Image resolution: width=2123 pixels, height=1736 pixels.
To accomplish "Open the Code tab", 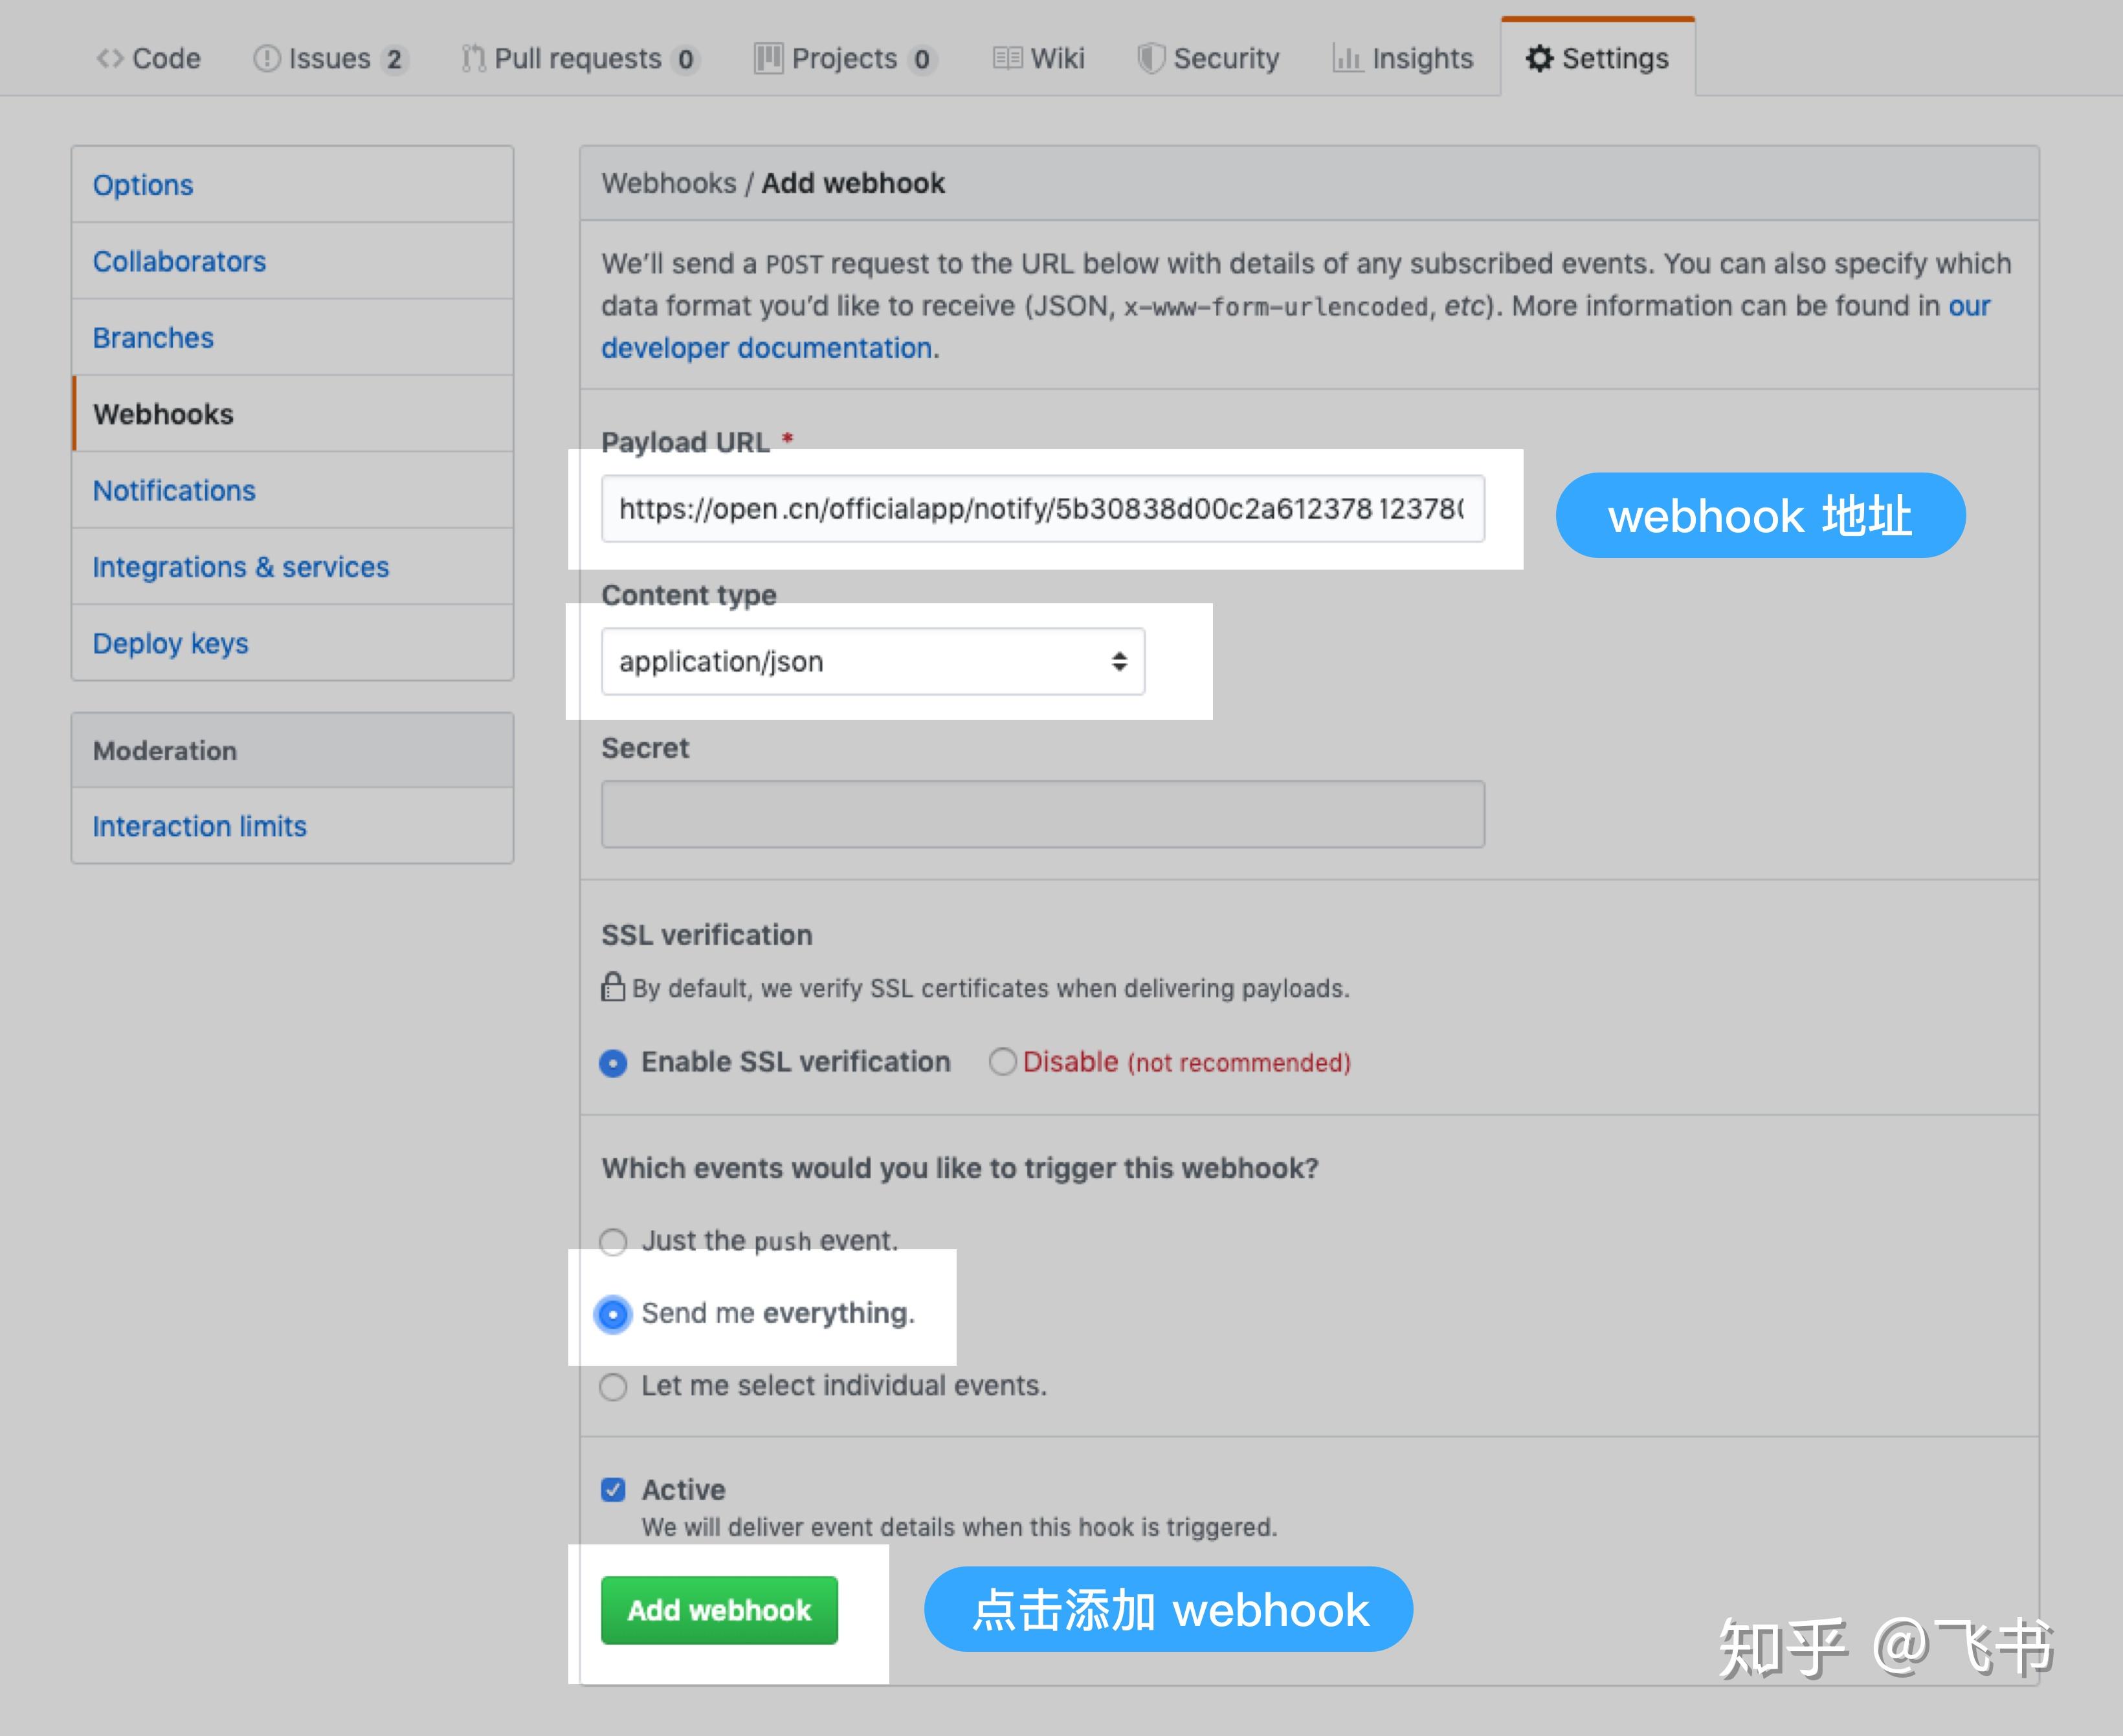I will (148, 59).
